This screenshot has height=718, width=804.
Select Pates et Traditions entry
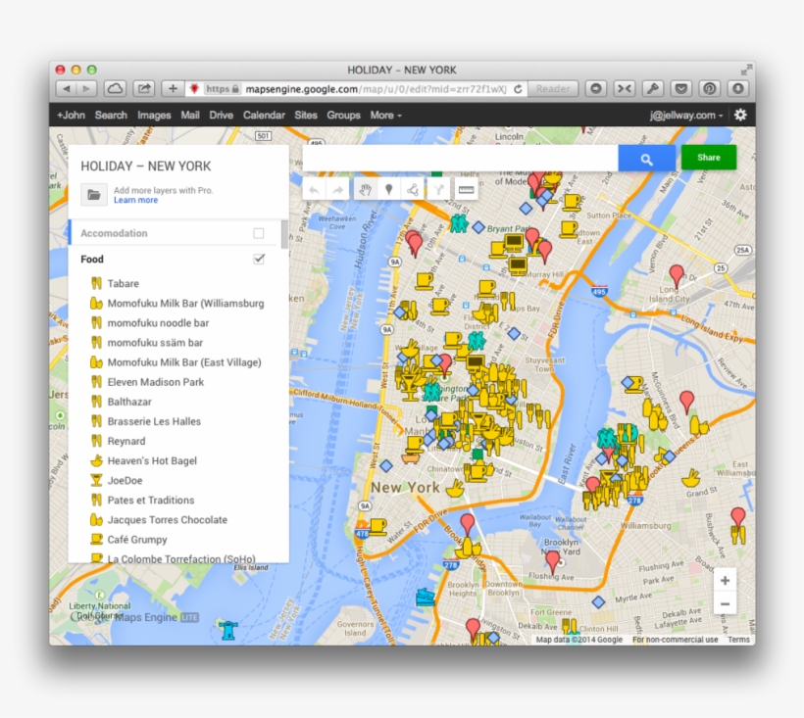click(151, 501)
